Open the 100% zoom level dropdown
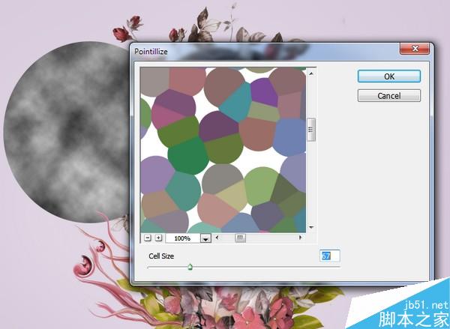The height and width of the screenshot is (329, 450). click(x=205, y=238)
